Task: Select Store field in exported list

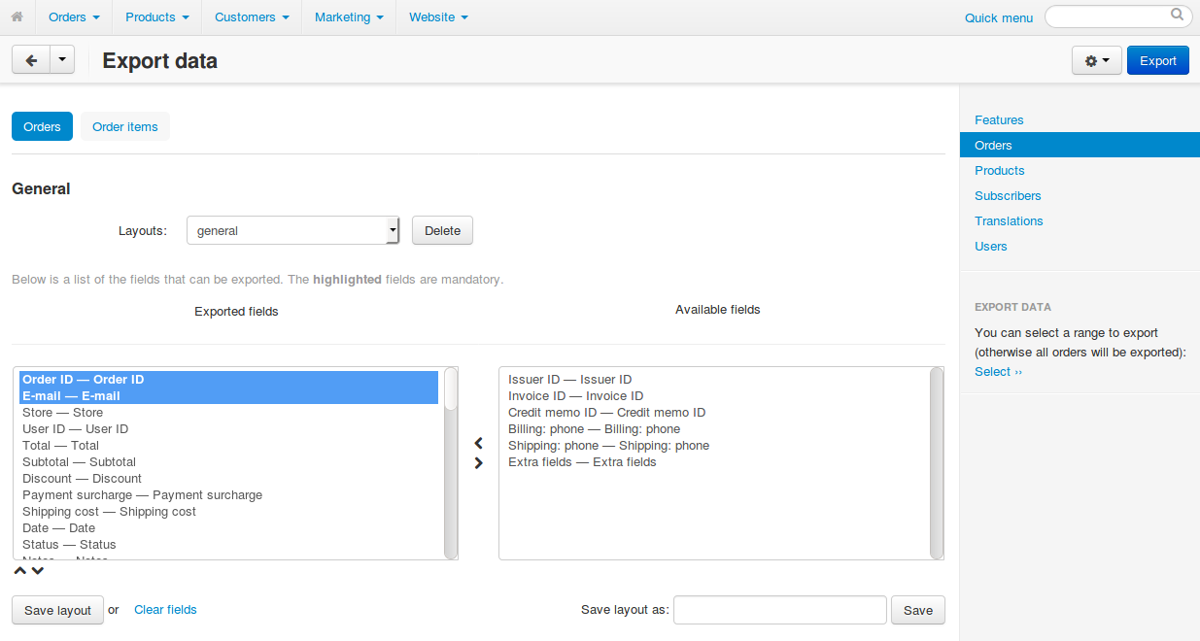Action: (229, 413)
